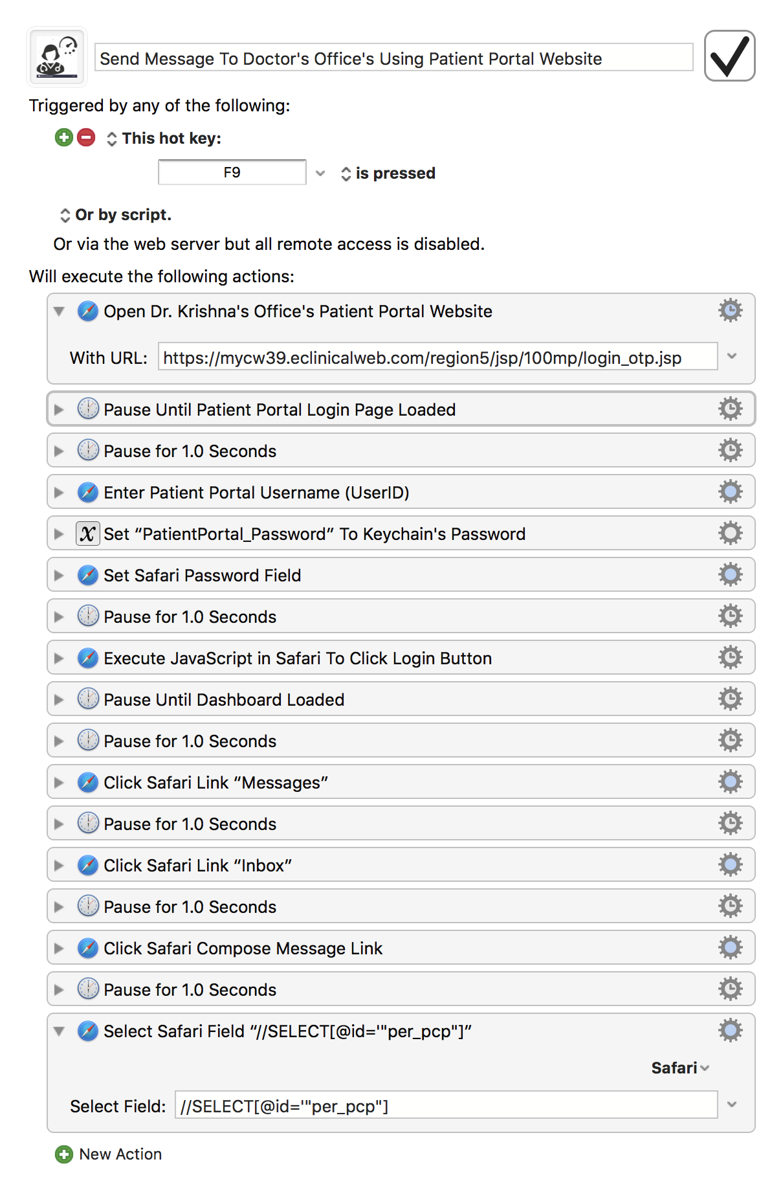Click gear icon on Click Safari Link "Inbox"
Viewport: 783px width, 1190px height.
731,865
